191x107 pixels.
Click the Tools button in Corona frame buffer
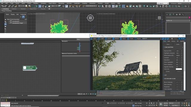pos(130,39)
